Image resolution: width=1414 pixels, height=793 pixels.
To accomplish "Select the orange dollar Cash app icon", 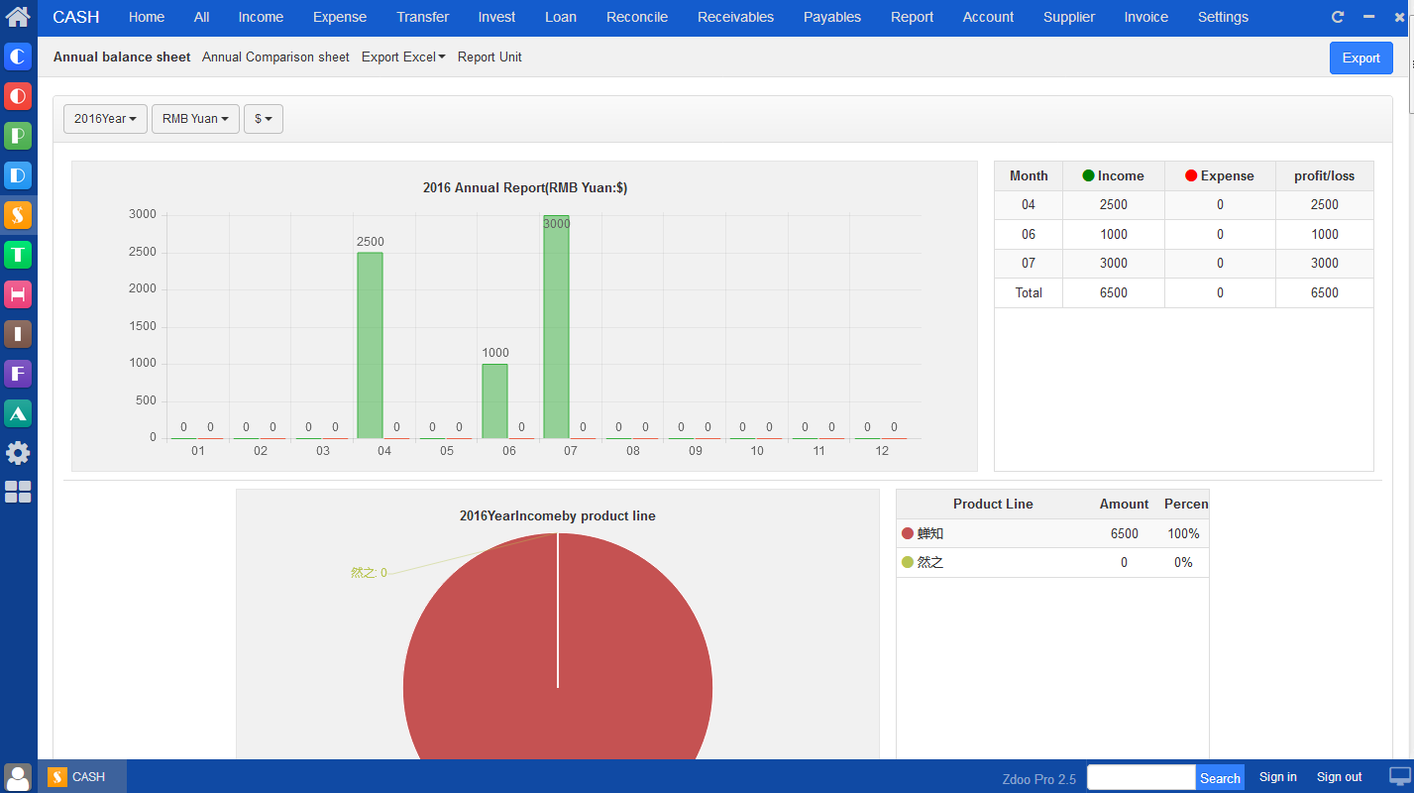I will pos(18,215).
